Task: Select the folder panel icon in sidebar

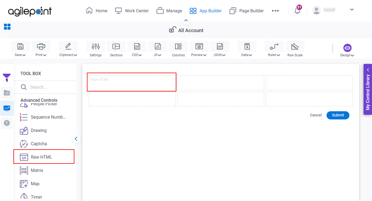Action: (x=7, y=93)
